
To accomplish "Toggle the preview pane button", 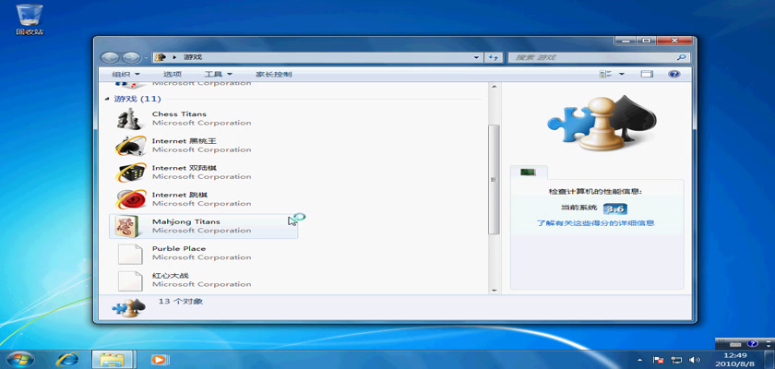I will 647,74.
